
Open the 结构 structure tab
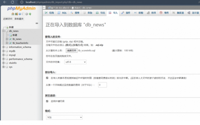49,13
